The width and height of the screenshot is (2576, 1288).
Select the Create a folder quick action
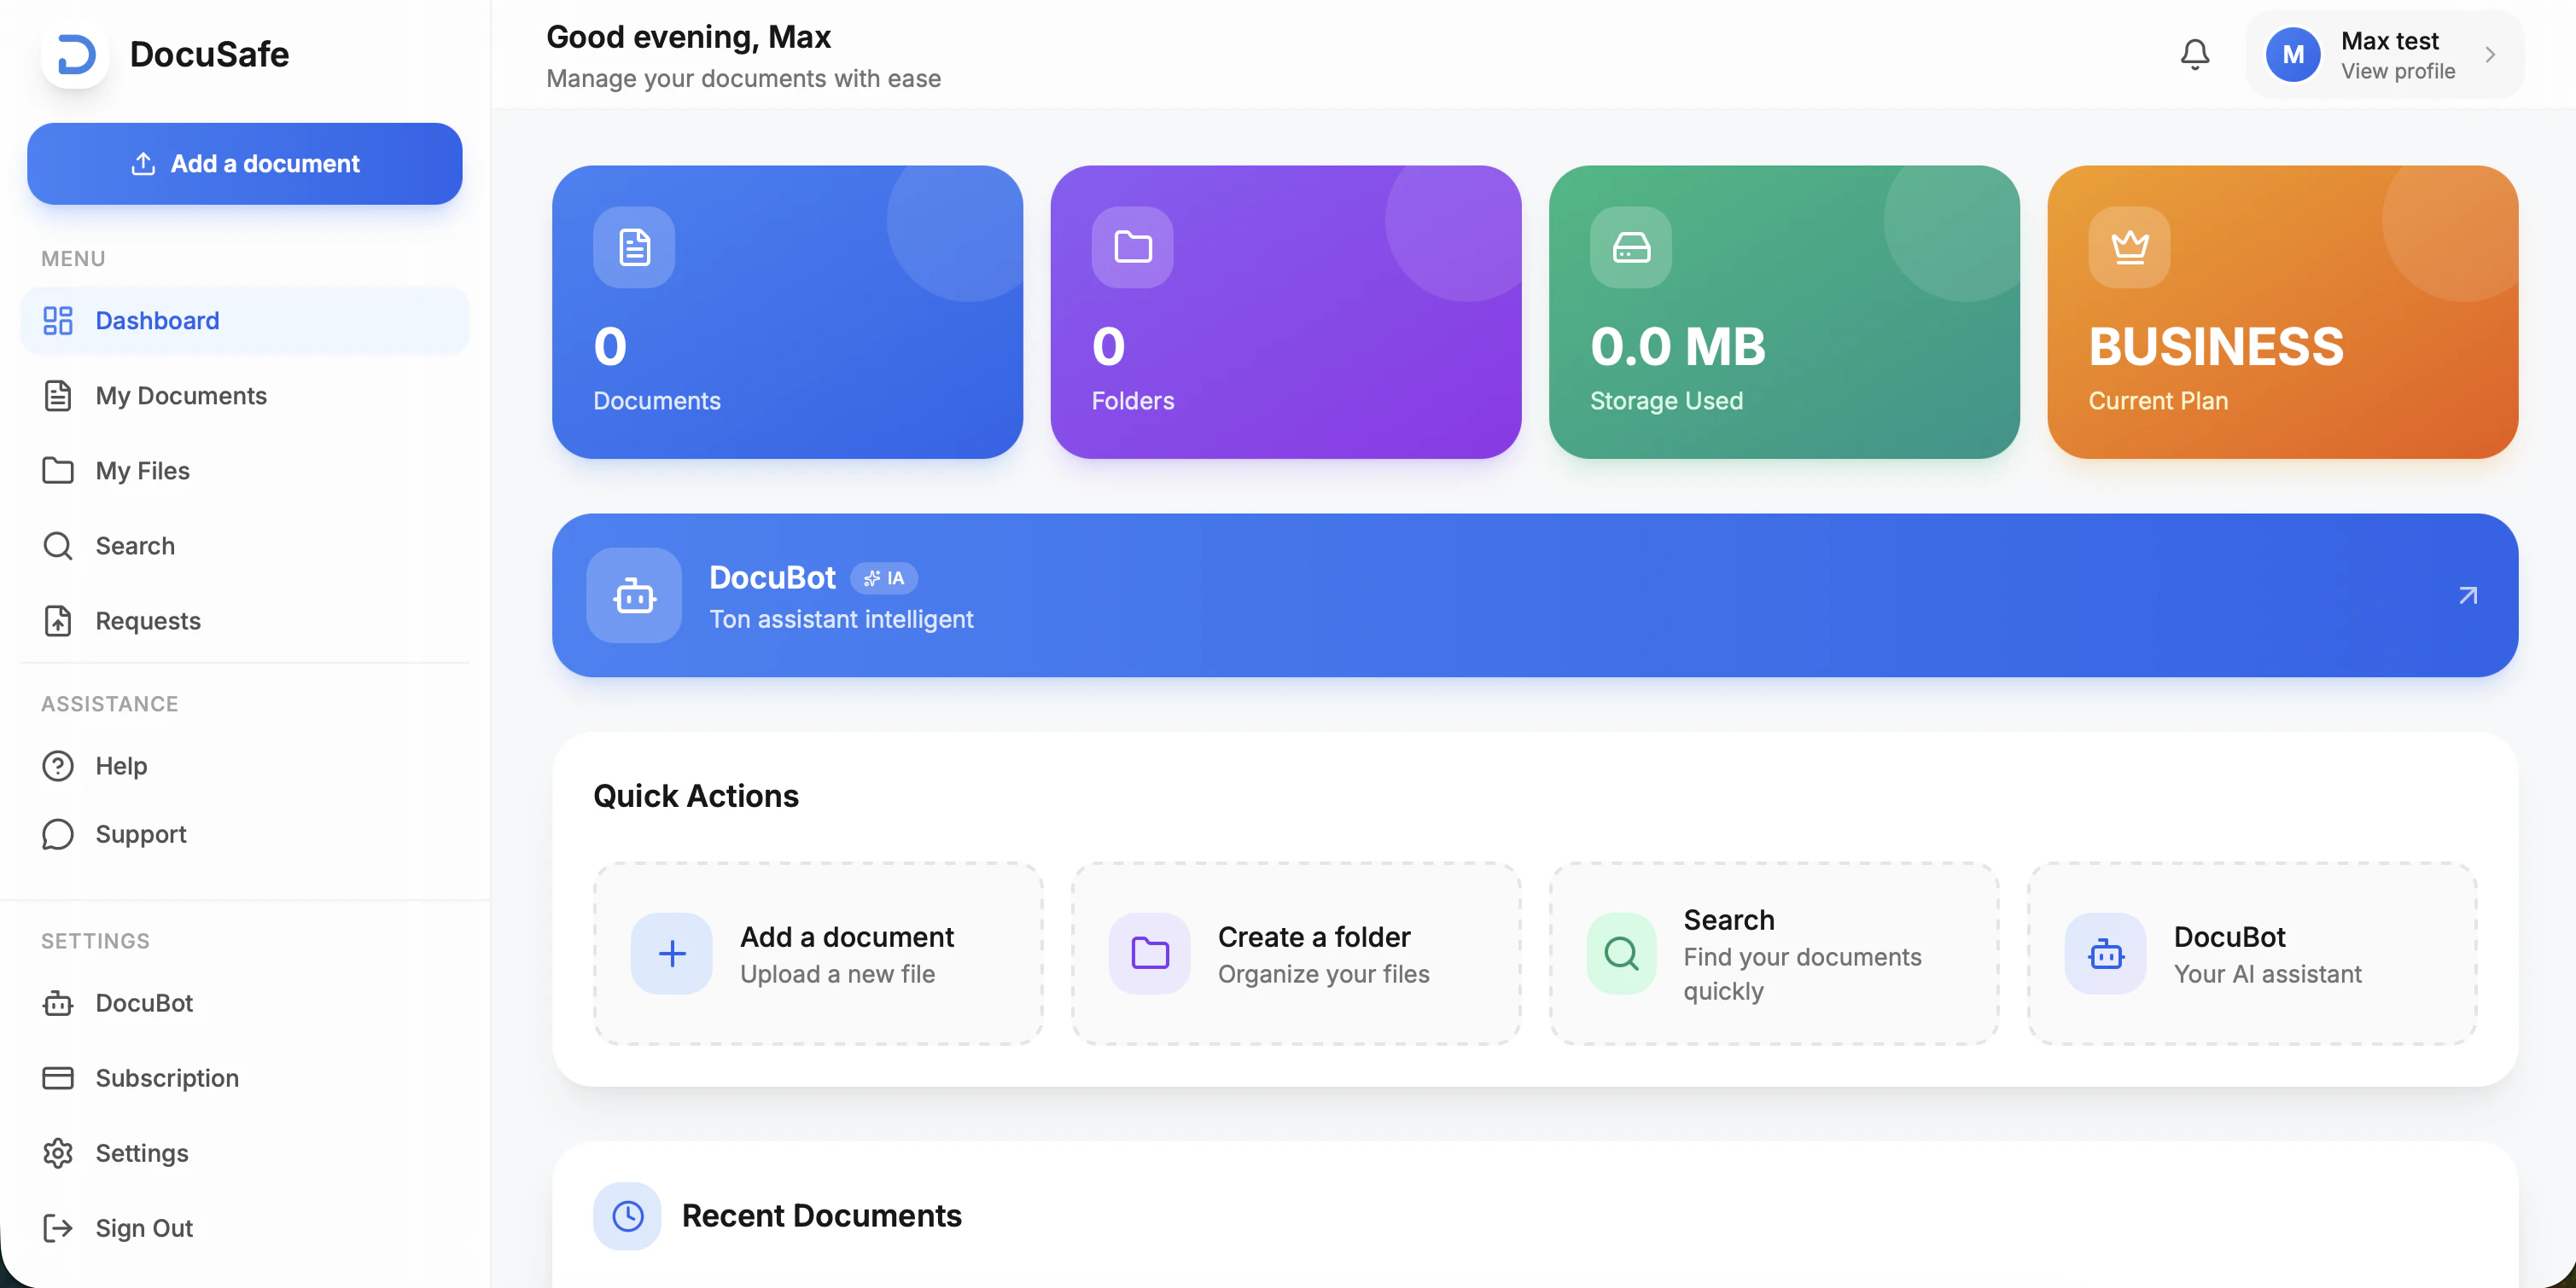(1296, 954)
